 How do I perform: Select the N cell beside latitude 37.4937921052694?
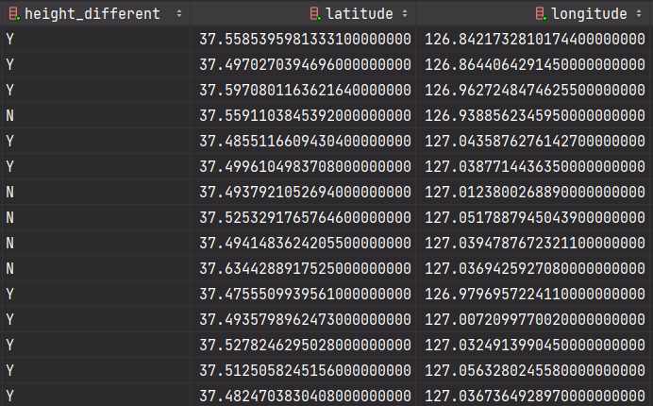96,193
